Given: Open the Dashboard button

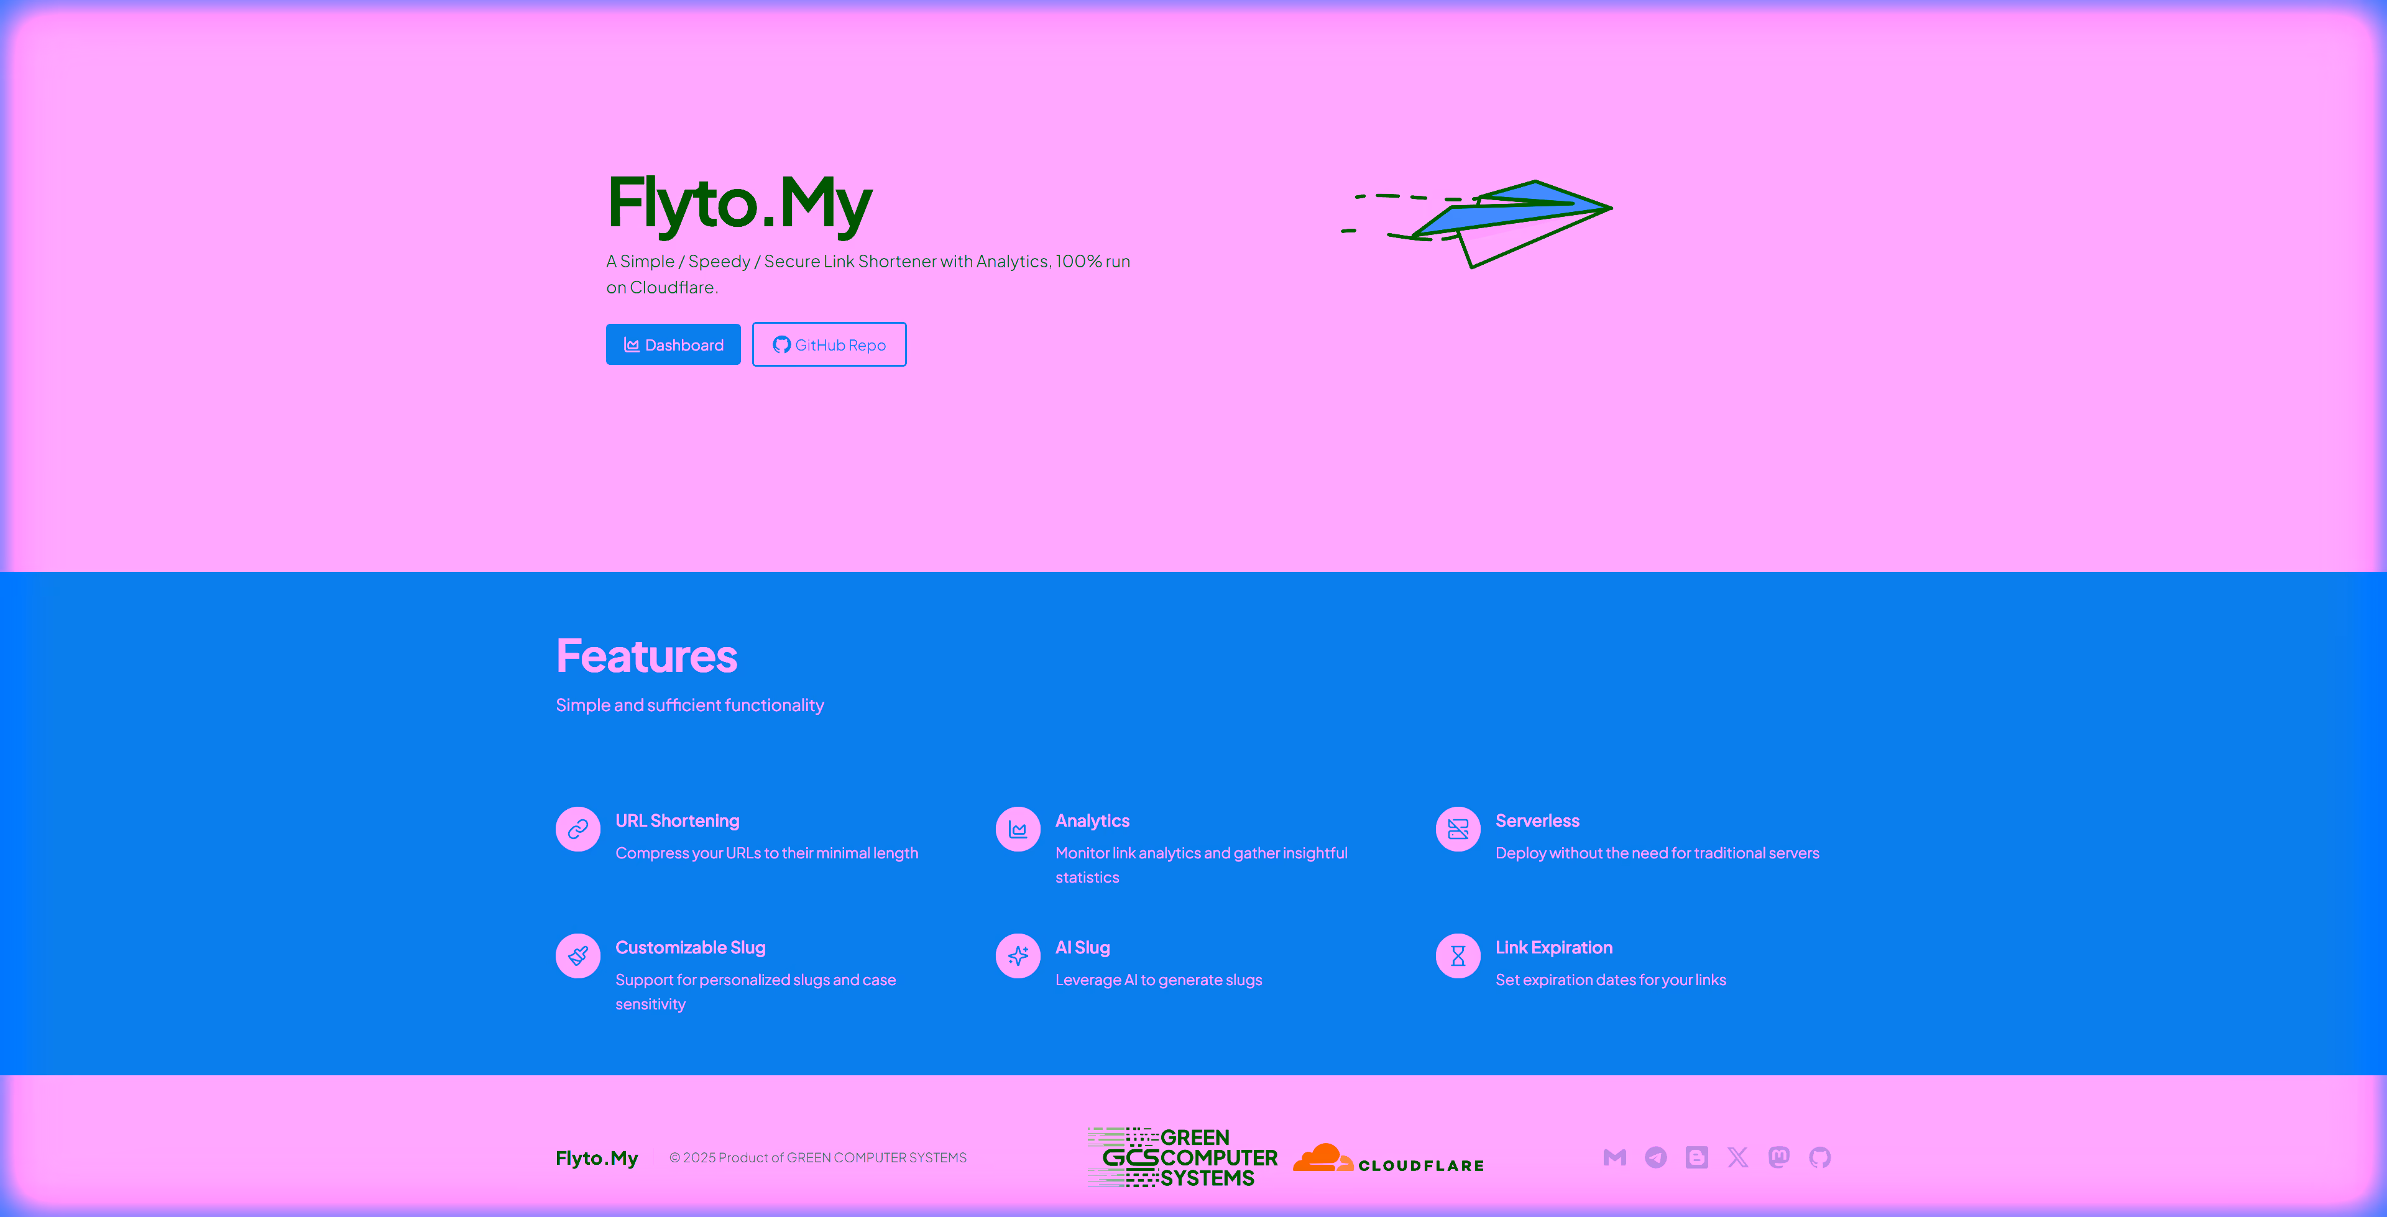Looking at the screenshot, I should click(x=673, y=344).
